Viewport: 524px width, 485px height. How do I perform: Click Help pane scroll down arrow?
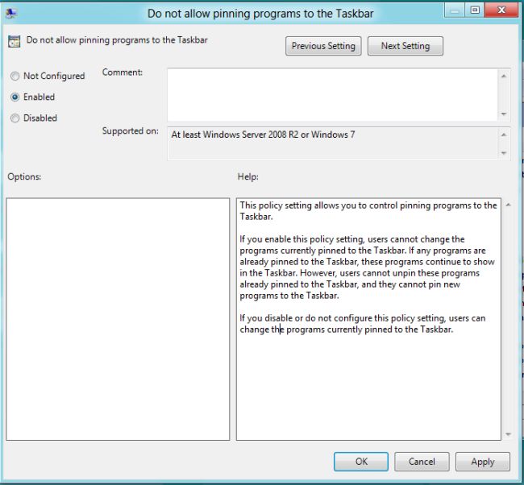pos(508,434)
